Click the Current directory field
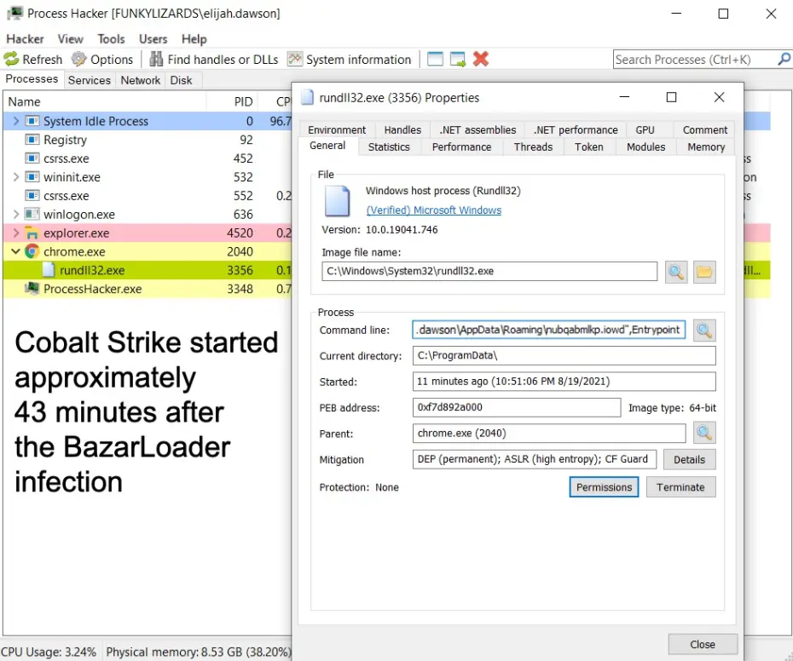 [564, 356]
